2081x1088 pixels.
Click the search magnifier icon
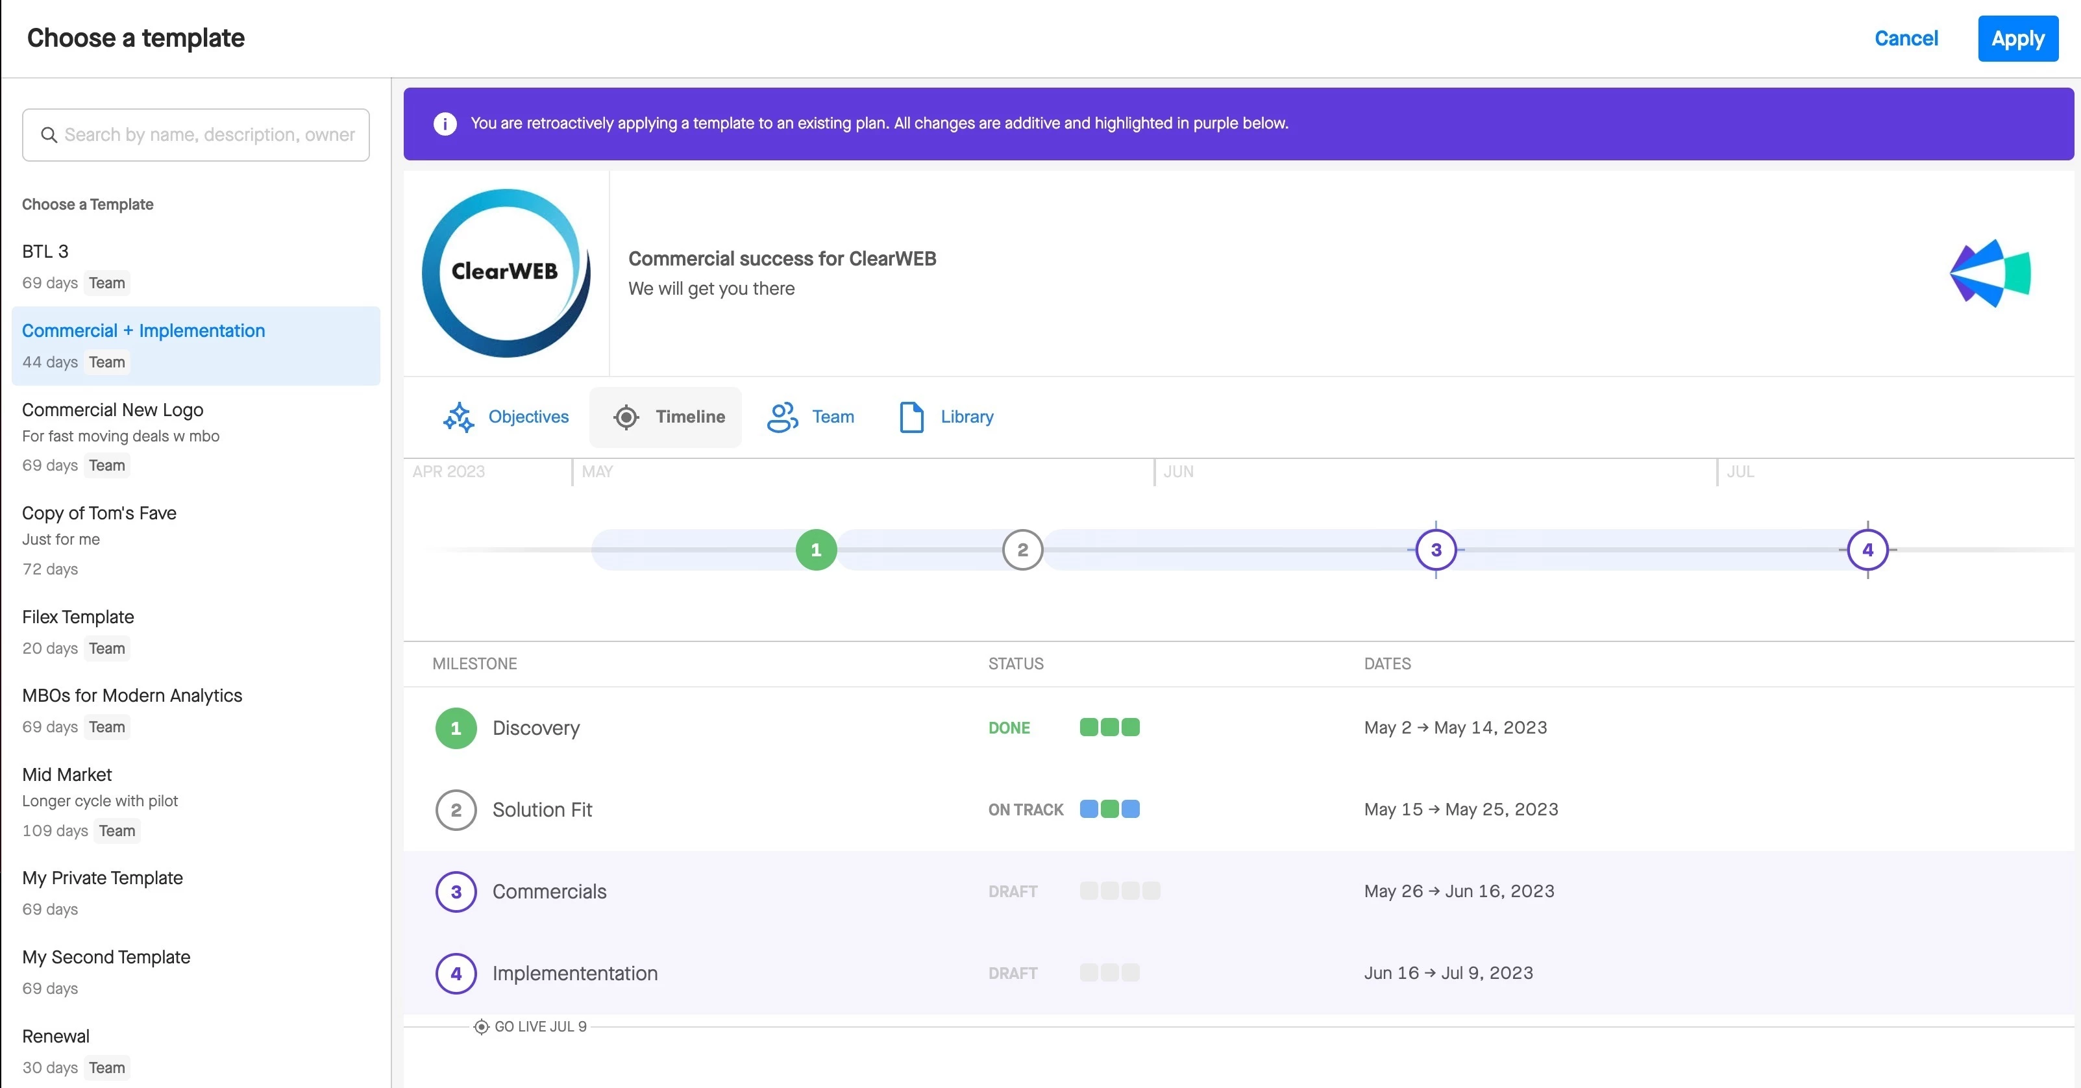[49, 135]
